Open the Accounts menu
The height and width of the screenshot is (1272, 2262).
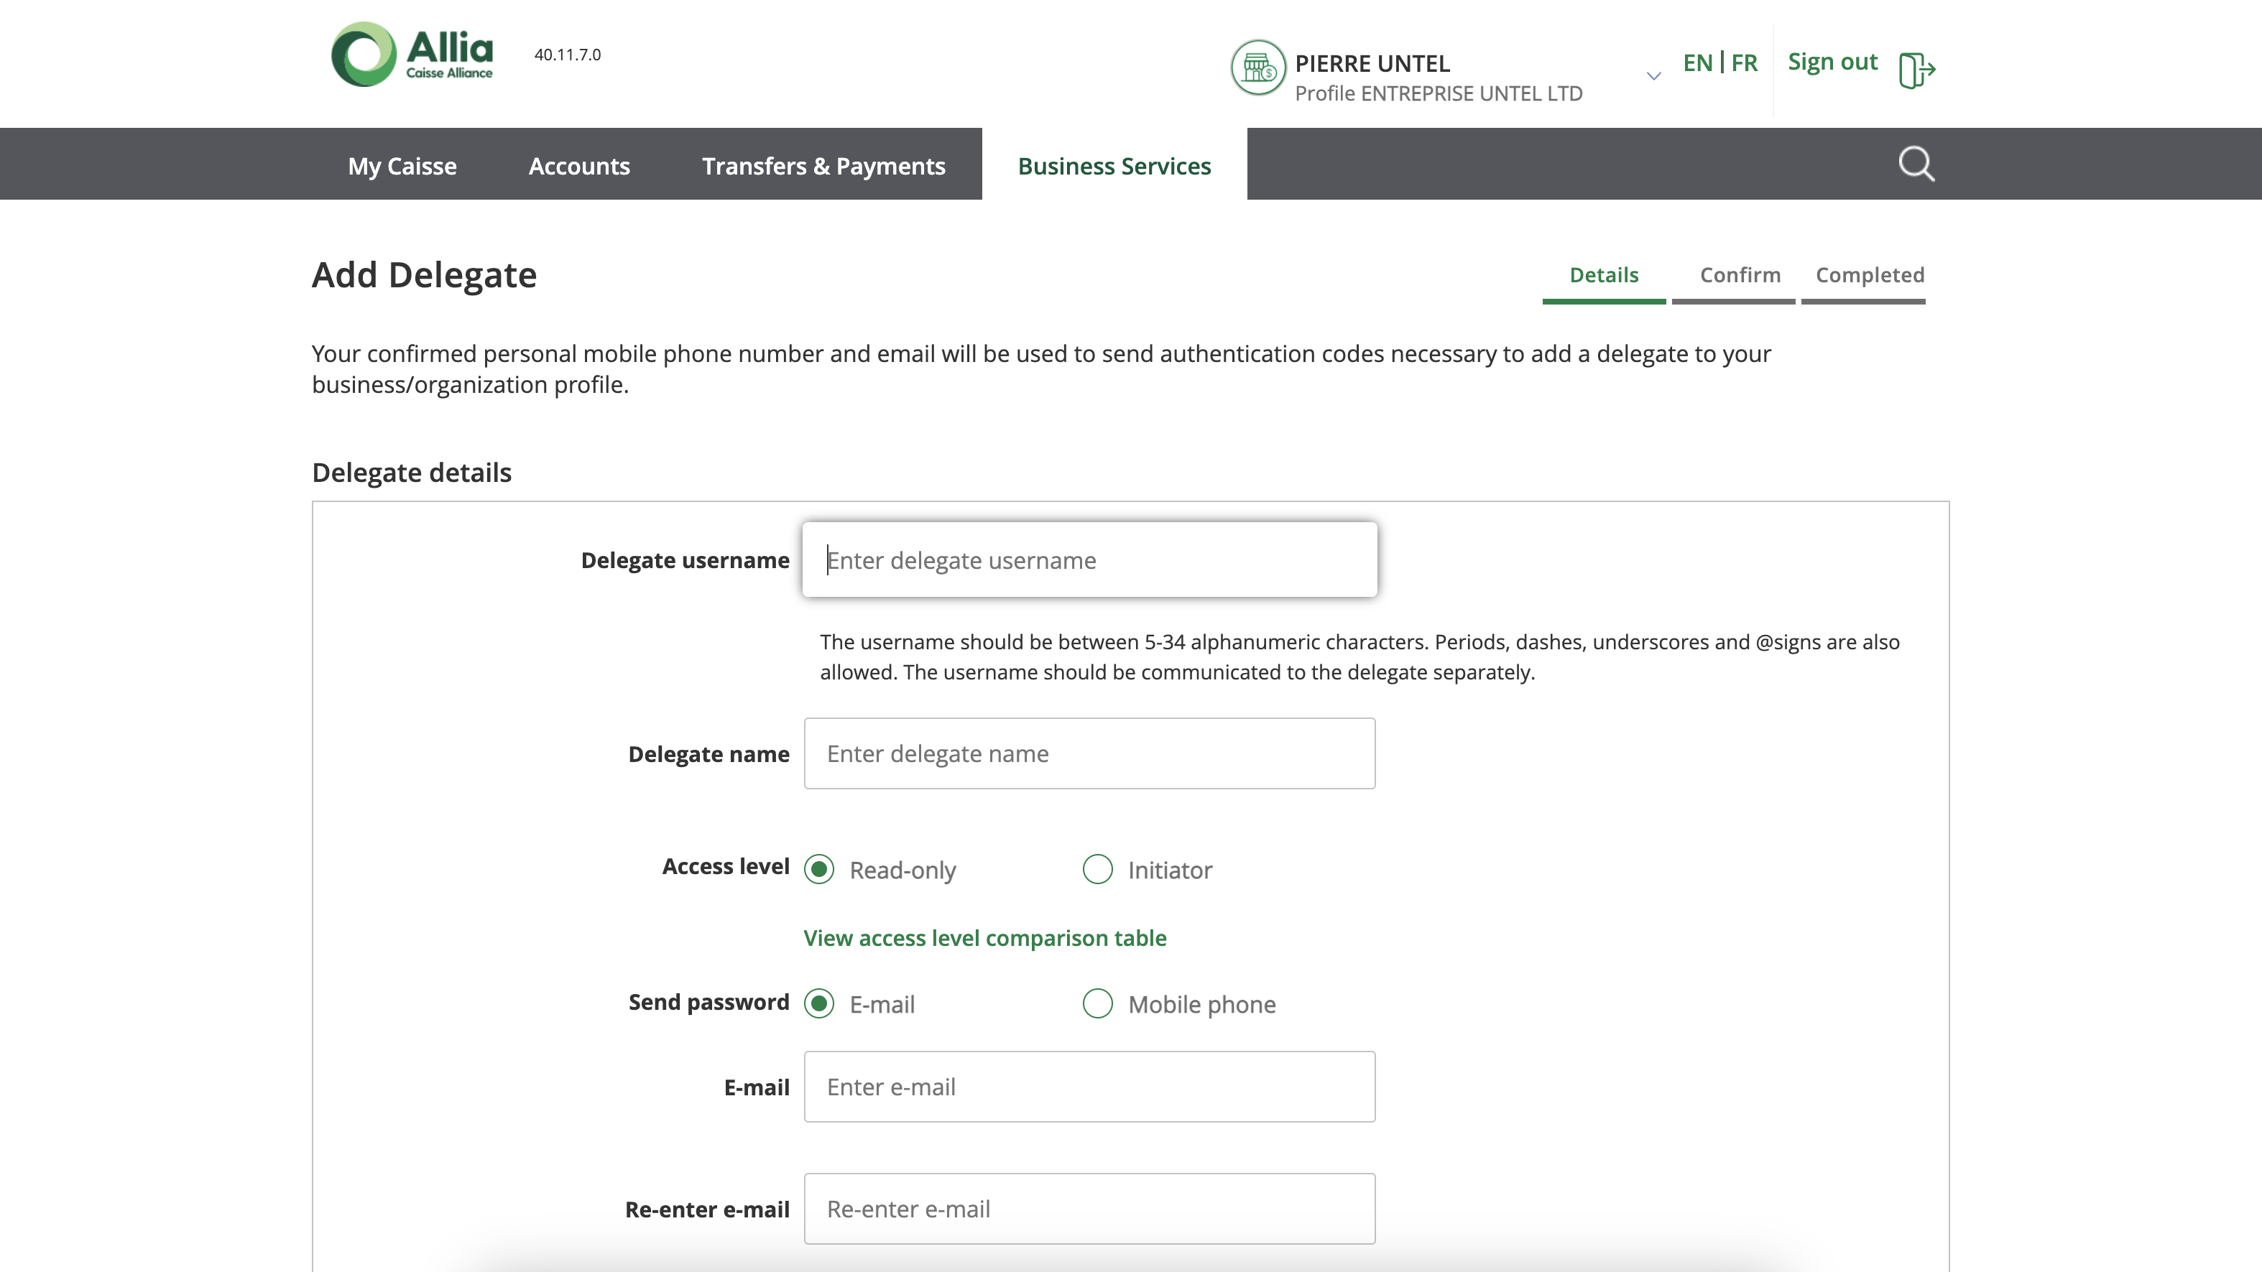pos(580,165)
